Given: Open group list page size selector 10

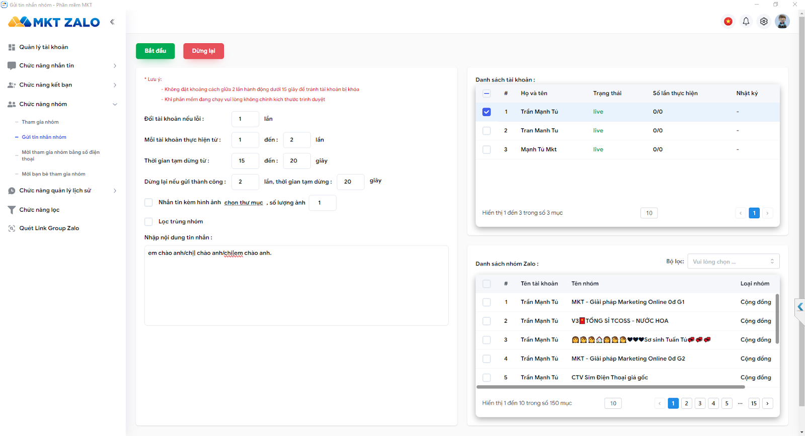Looking at the screenshot, I should click(x=613, y=403).
